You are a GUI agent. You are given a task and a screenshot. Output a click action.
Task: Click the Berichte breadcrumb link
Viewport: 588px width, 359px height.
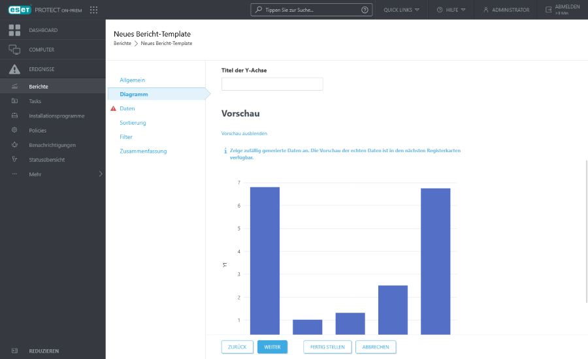tap(122, 43)
